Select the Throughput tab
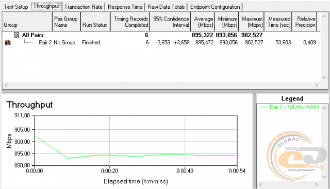Screen dimensions: 330x189 pos(46,6)
